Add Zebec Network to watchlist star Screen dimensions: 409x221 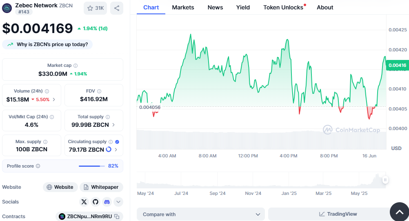(95, 8)
